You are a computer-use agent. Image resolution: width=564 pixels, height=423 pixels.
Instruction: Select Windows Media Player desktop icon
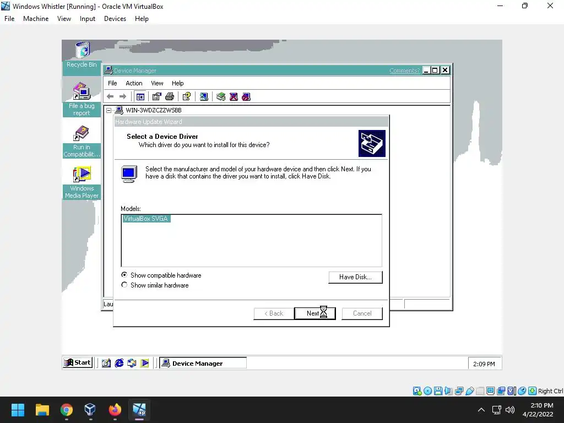[82, 183]
